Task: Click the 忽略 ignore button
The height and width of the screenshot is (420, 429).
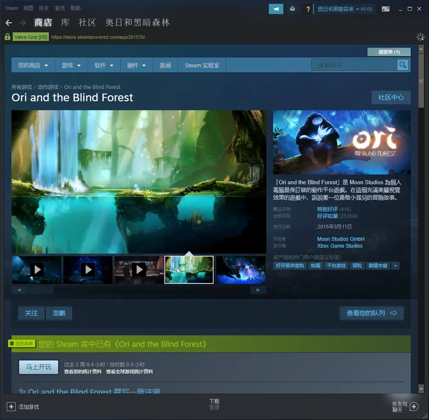Action: click(59, 313)
